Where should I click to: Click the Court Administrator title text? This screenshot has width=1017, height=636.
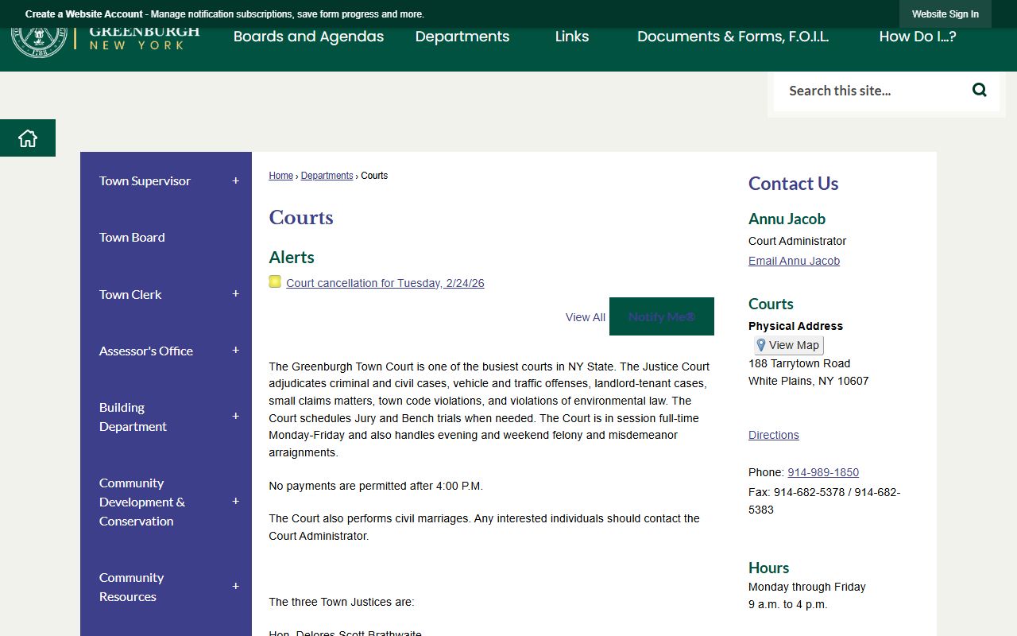point(797,241)
